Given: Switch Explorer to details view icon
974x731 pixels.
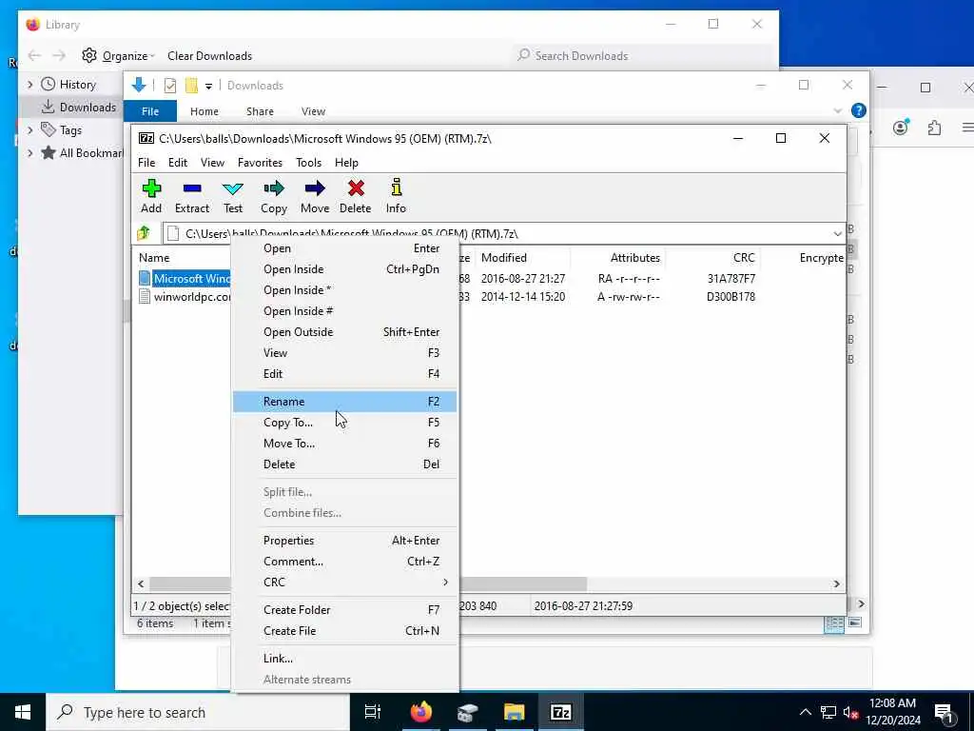Looking at the screenshot, I should tap(834, 622).
